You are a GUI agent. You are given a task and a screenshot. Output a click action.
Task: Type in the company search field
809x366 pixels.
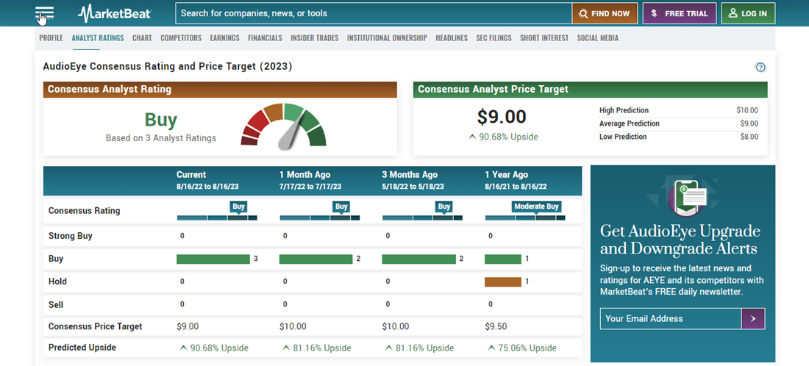[374, 13]
